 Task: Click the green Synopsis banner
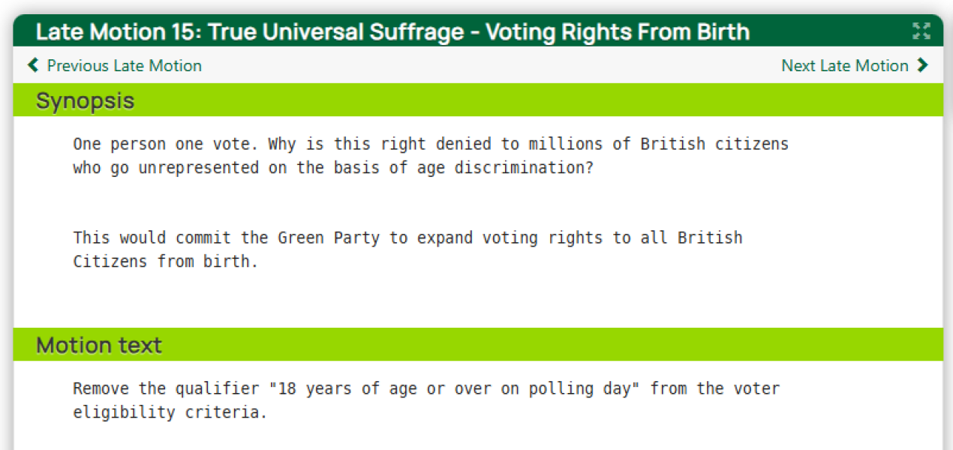450,100
